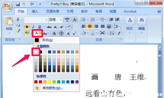Screen dimensions: 164x98
Task: Click the vertical scrollbar up arrow
Action: (x=160, y=52)
